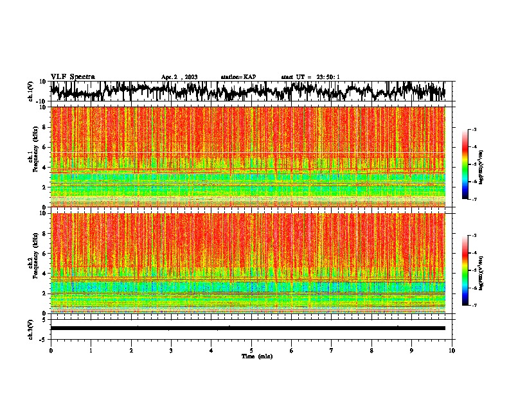
Task: Click the ch.1 voltage waveform trace
Action: coord(247,91)
